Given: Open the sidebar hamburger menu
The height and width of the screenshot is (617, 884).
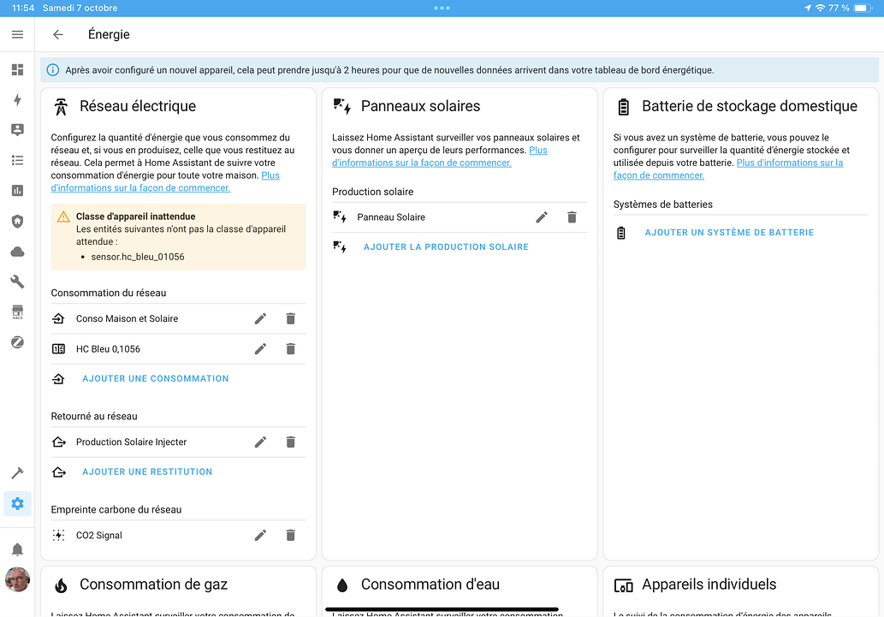Looking at the screenshot, I should (17, 34).
